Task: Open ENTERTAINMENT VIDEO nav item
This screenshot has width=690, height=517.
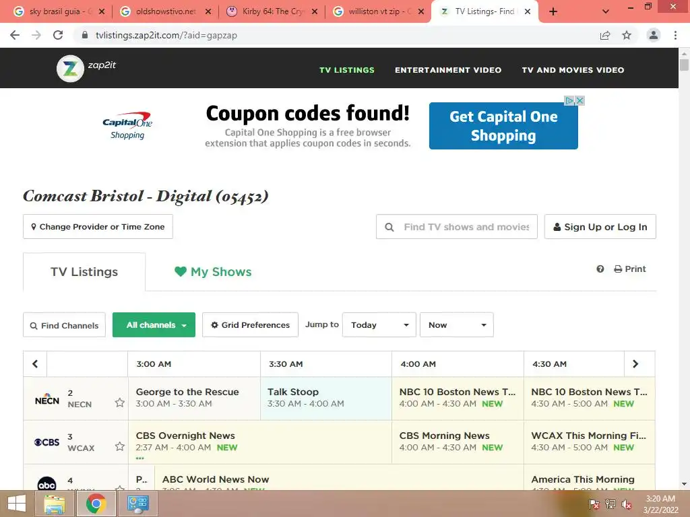Action: (448, 70)
